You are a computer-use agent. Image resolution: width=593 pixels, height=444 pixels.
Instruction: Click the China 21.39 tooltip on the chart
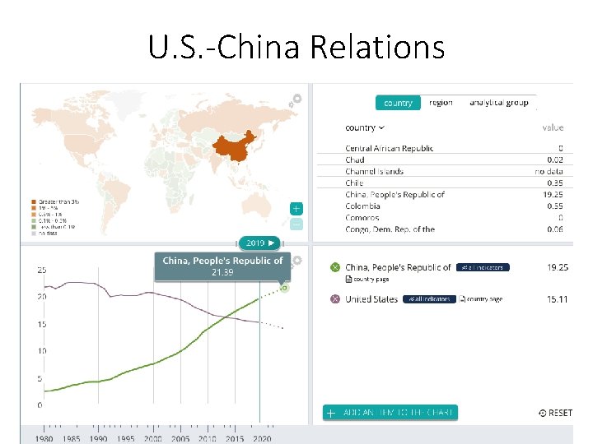coord(222,266)
